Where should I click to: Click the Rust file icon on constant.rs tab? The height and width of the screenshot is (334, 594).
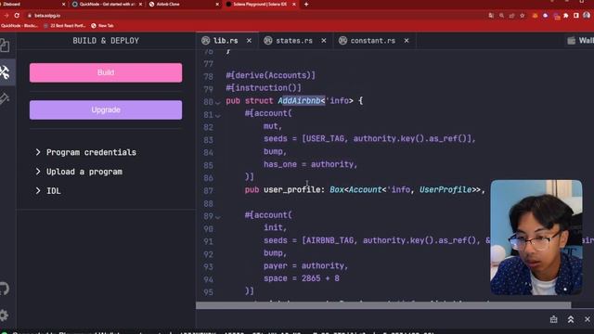coord(342,41)
